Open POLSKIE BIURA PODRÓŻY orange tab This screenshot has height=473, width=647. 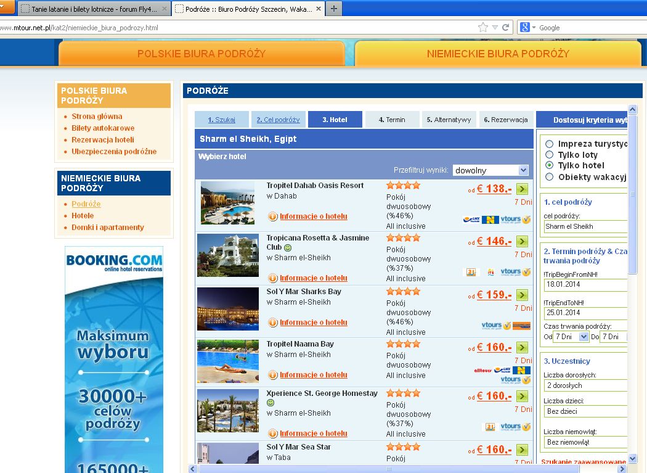click(x=201, y=54)
